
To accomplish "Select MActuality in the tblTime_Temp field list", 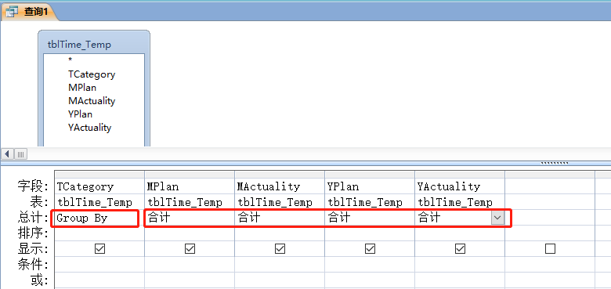I will (x=92, y=101).
